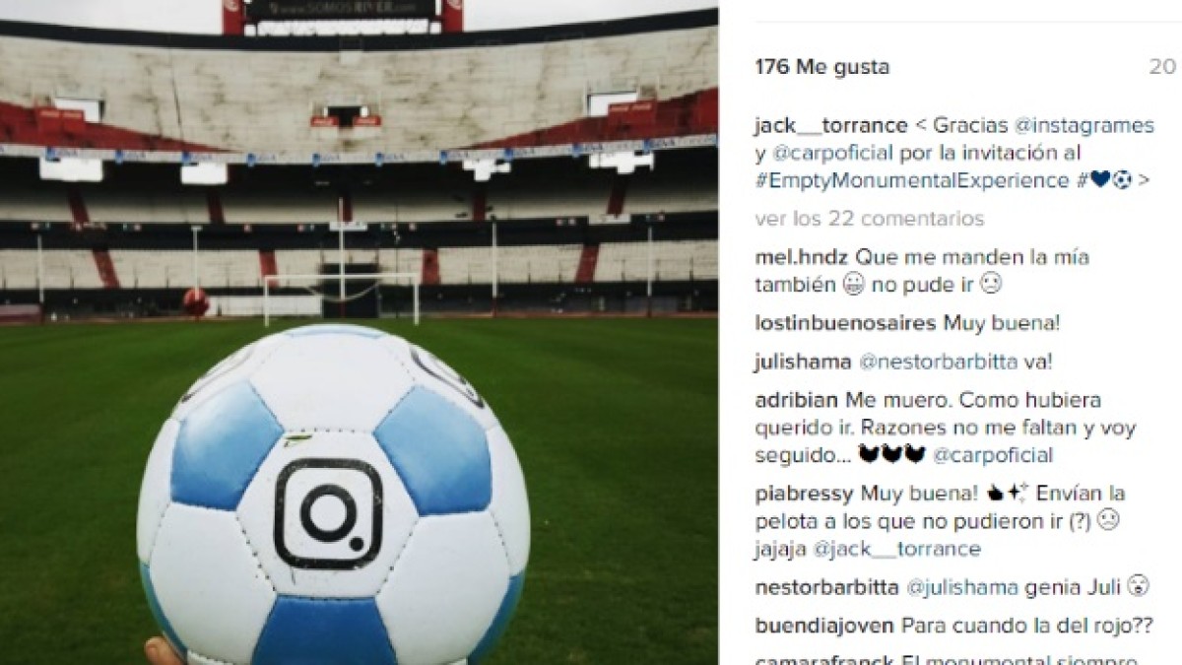
Task: Click the stadium photo with soccer ball
Action: coord(359,332)
